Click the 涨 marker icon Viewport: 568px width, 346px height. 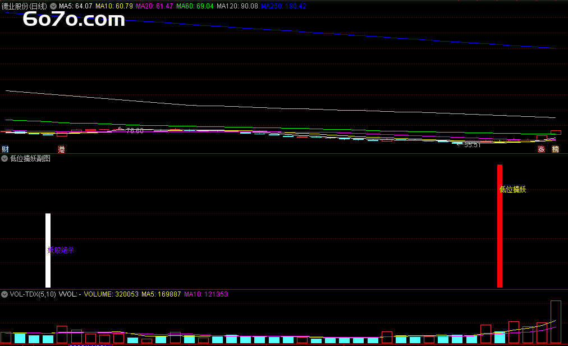[542, 149]
